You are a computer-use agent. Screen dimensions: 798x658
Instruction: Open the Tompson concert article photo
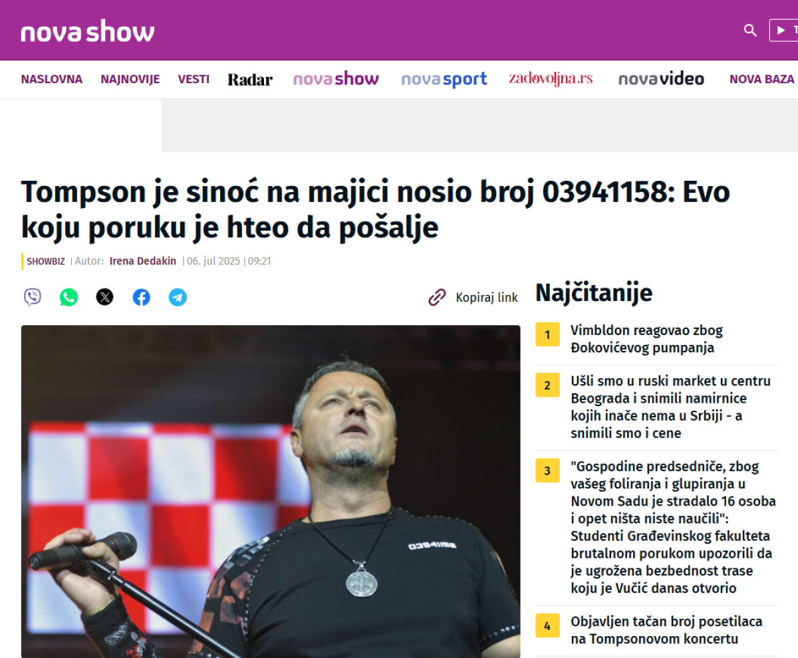[x=271, y=491]
